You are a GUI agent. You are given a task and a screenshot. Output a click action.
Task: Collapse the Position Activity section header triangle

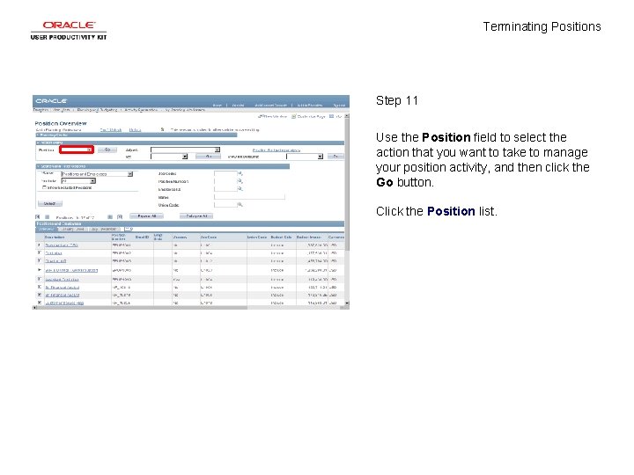click(39, 142)
